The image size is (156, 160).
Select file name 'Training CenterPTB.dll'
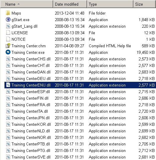click(x=31, y=144)
